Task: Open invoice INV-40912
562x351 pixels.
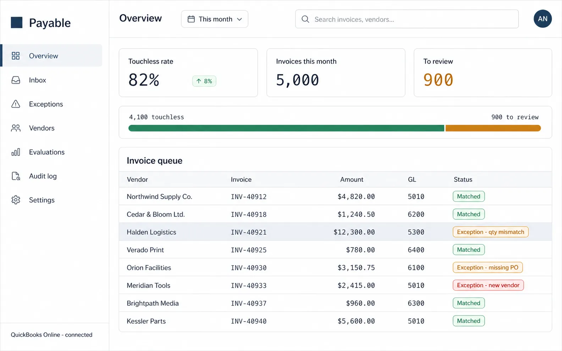Action: [x=249, y=197]
